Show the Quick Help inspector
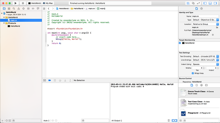This screenshot has width=220, height=123. pyautogui.click(x=201, y=9)
